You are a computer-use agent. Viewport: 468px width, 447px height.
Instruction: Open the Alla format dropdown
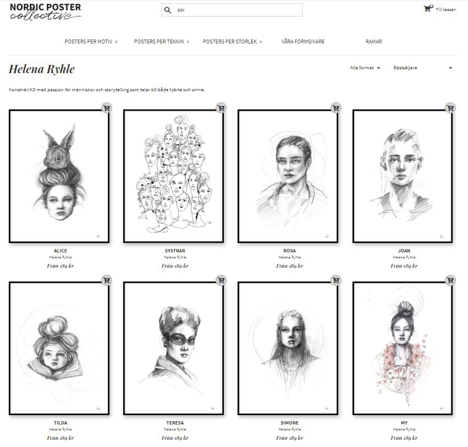[x=365, y=68]
